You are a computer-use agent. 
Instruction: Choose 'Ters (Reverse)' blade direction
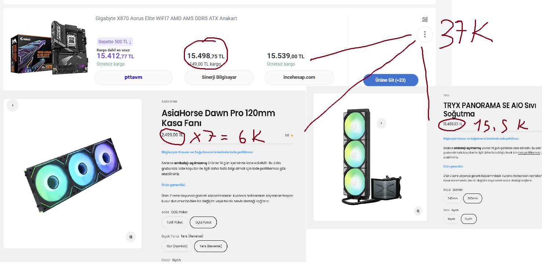click(211, 246)
